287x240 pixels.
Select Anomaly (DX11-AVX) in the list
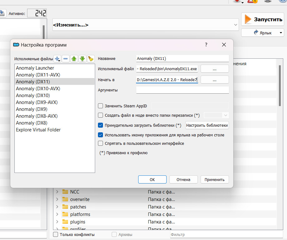click(x=55, y=75)
